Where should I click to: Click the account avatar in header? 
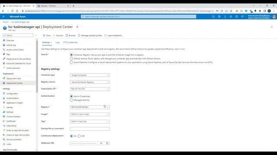274,16
